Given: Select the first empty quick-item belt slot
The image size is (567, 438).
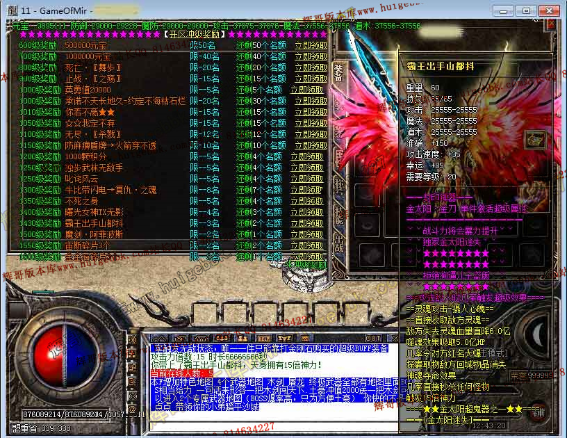Looking at the screenshot, I should 204,314.
